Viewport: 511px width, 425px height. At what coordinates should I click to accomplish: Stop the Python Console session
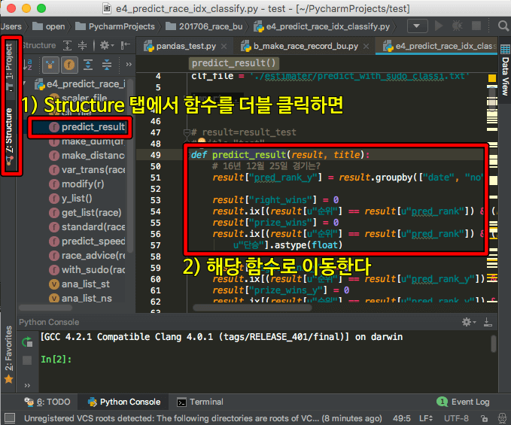click(27, 360)
